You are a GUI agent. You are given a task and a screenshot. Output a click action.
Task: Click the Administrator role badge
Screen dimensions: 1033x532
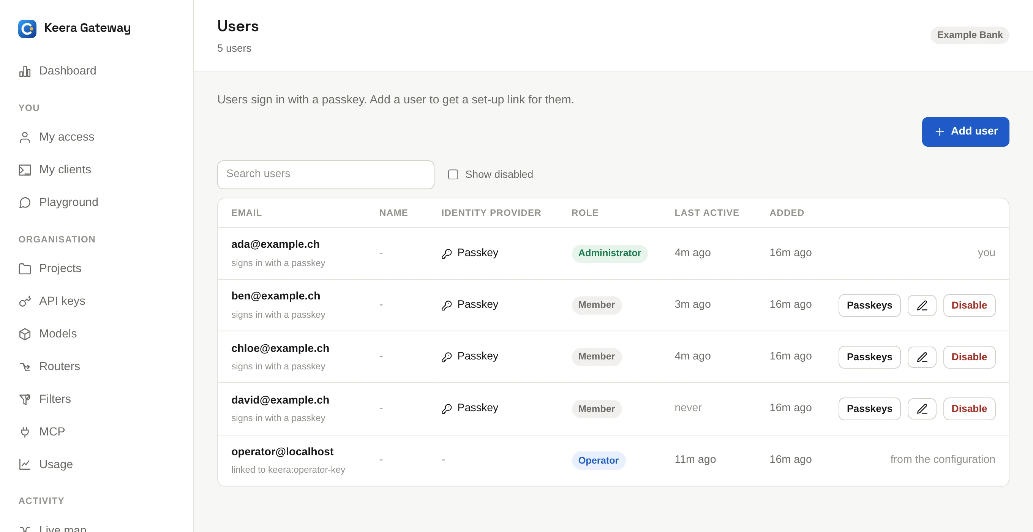click(x=610, y=253)
